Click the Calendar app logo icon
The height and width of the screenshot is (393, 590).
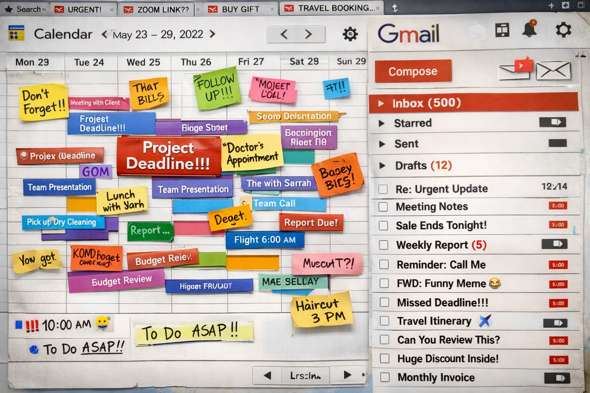click(16, 33)
